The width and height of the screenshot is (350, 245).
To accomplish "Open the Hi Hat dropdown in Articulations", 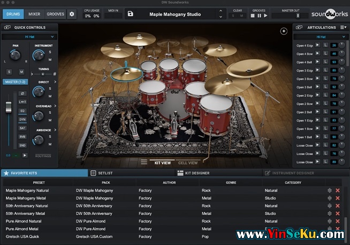I will 321,36.
